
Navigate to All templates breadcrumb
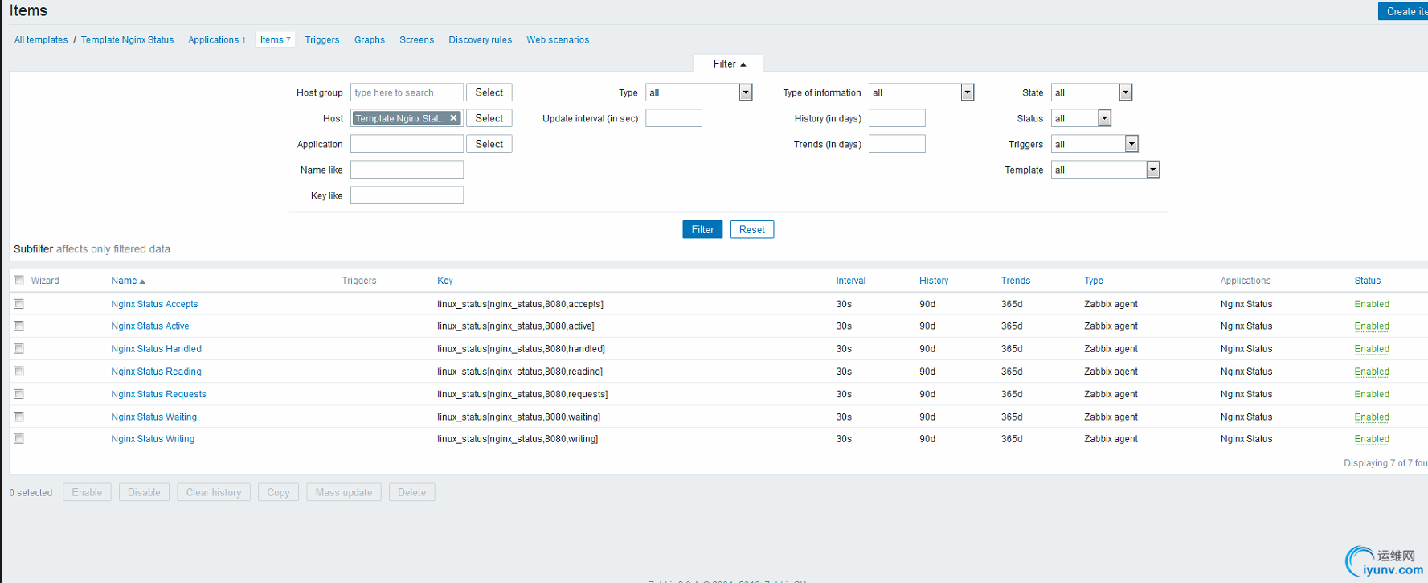click(x=41, y=39)
